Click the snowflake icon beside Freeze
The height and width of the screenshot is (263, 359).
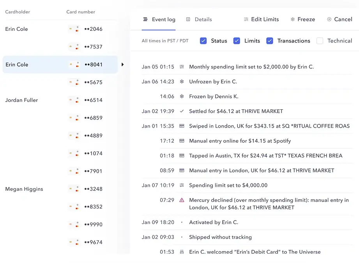click(x=293, y=19)
